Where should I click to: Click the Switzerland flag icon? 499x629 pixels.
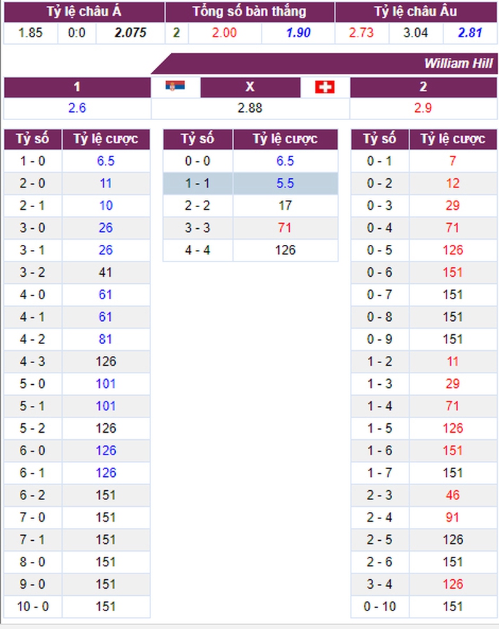point(324,87)
